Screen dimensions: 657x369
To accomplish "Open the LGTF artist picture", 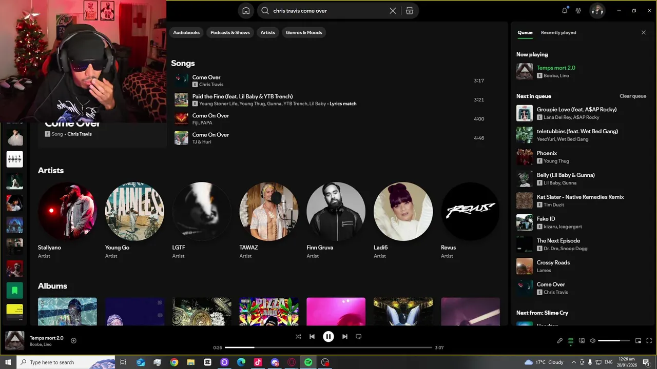I will pos(202,211).
